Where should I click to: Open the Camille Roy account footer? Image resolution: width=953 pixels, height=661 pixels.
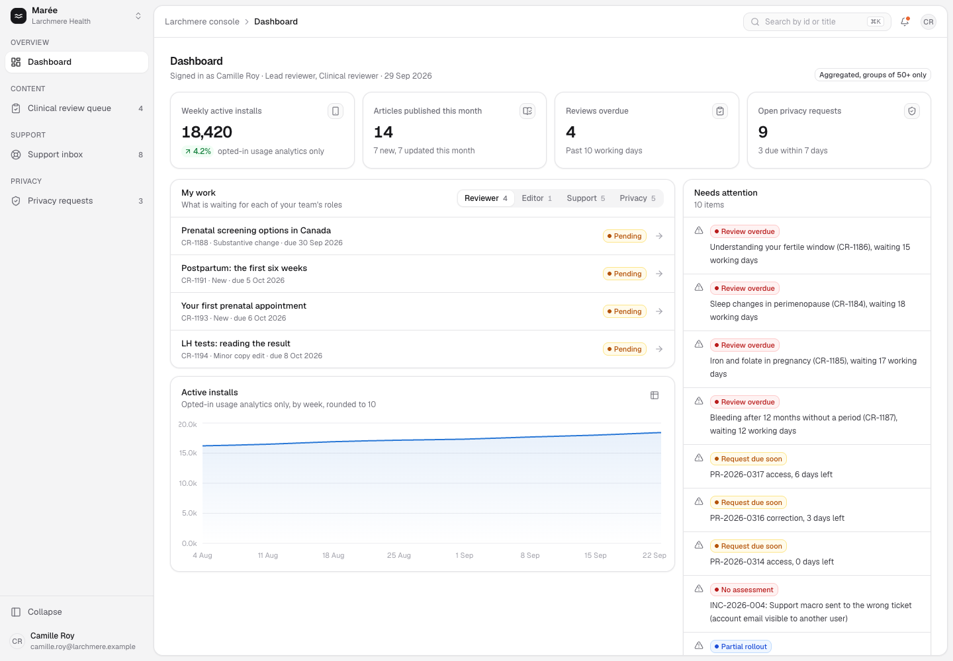[x=77, y=641]
